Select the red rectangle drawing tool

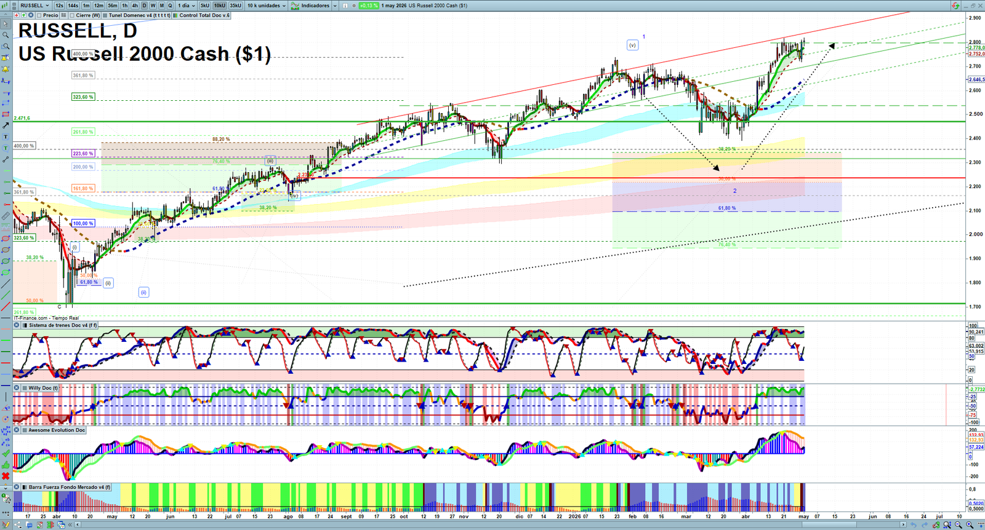pos(6,114)
